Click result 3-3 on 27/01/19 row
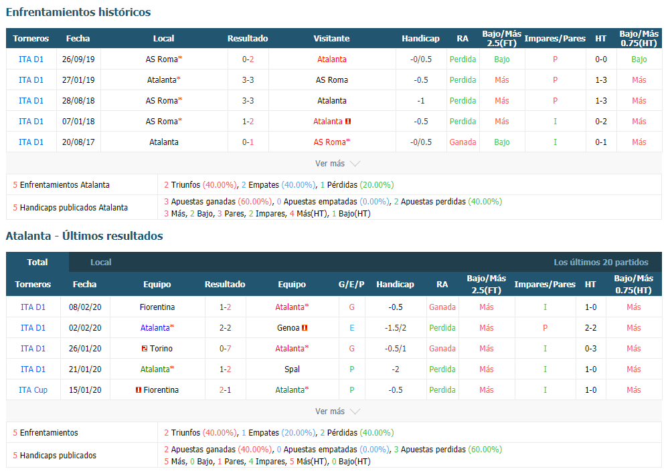Viewport: 670px width, 475px height. tap(248, 80)
